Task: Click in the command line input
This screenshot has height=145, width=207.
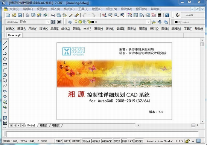Action: point(102,134)
